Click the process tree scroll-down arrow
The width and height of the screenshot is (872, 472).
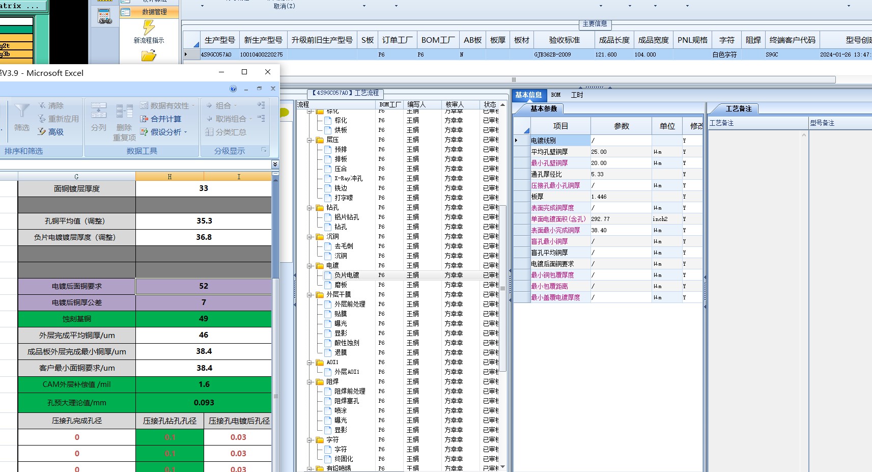[503, 467]
